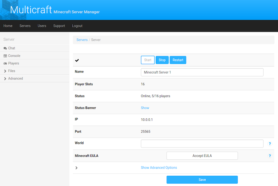Click the checkmark status icon
Image resolution: width=278 pixels, height=186 pixels.
point(77,60)
